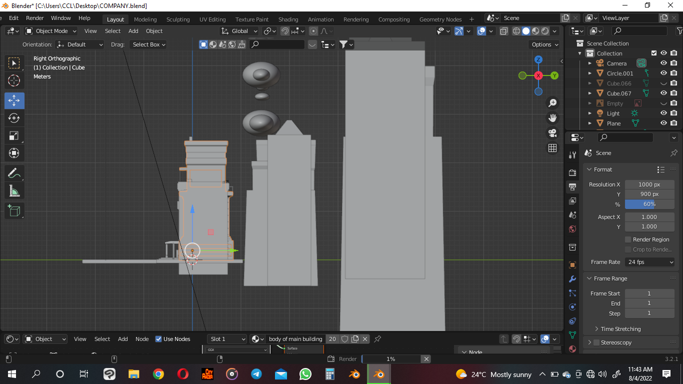
Task: Activate the Transform tool
Action: pyautogui.click(x=14, y=153)
